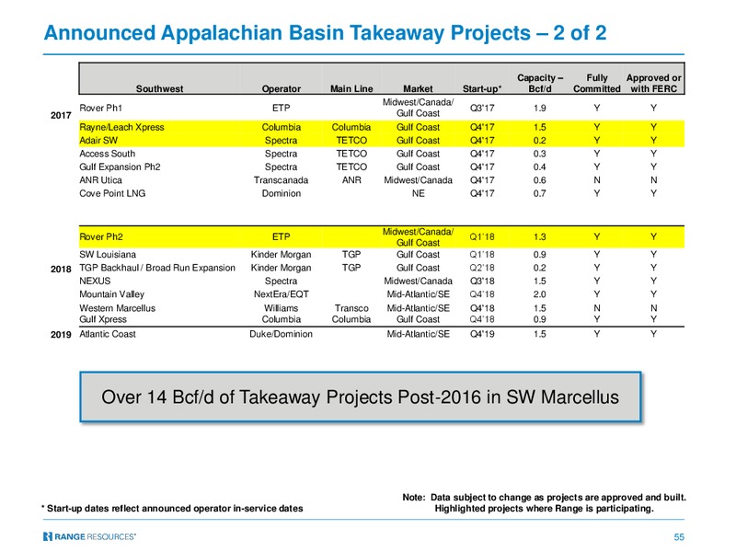Click the '2.0' capacity value for Mountain Valley
736x552 pixels.
point(540,294)
